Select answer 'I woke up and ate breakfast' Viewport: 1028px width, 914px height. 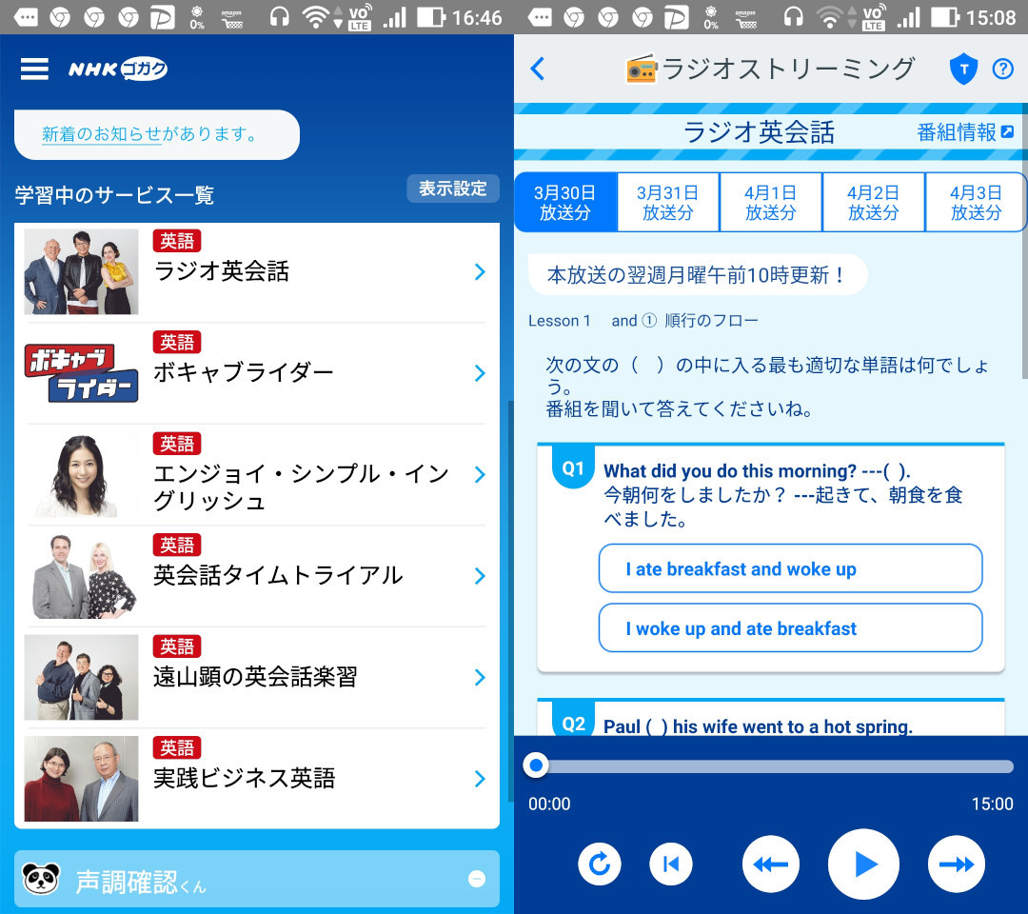click(x=790, y=628)
